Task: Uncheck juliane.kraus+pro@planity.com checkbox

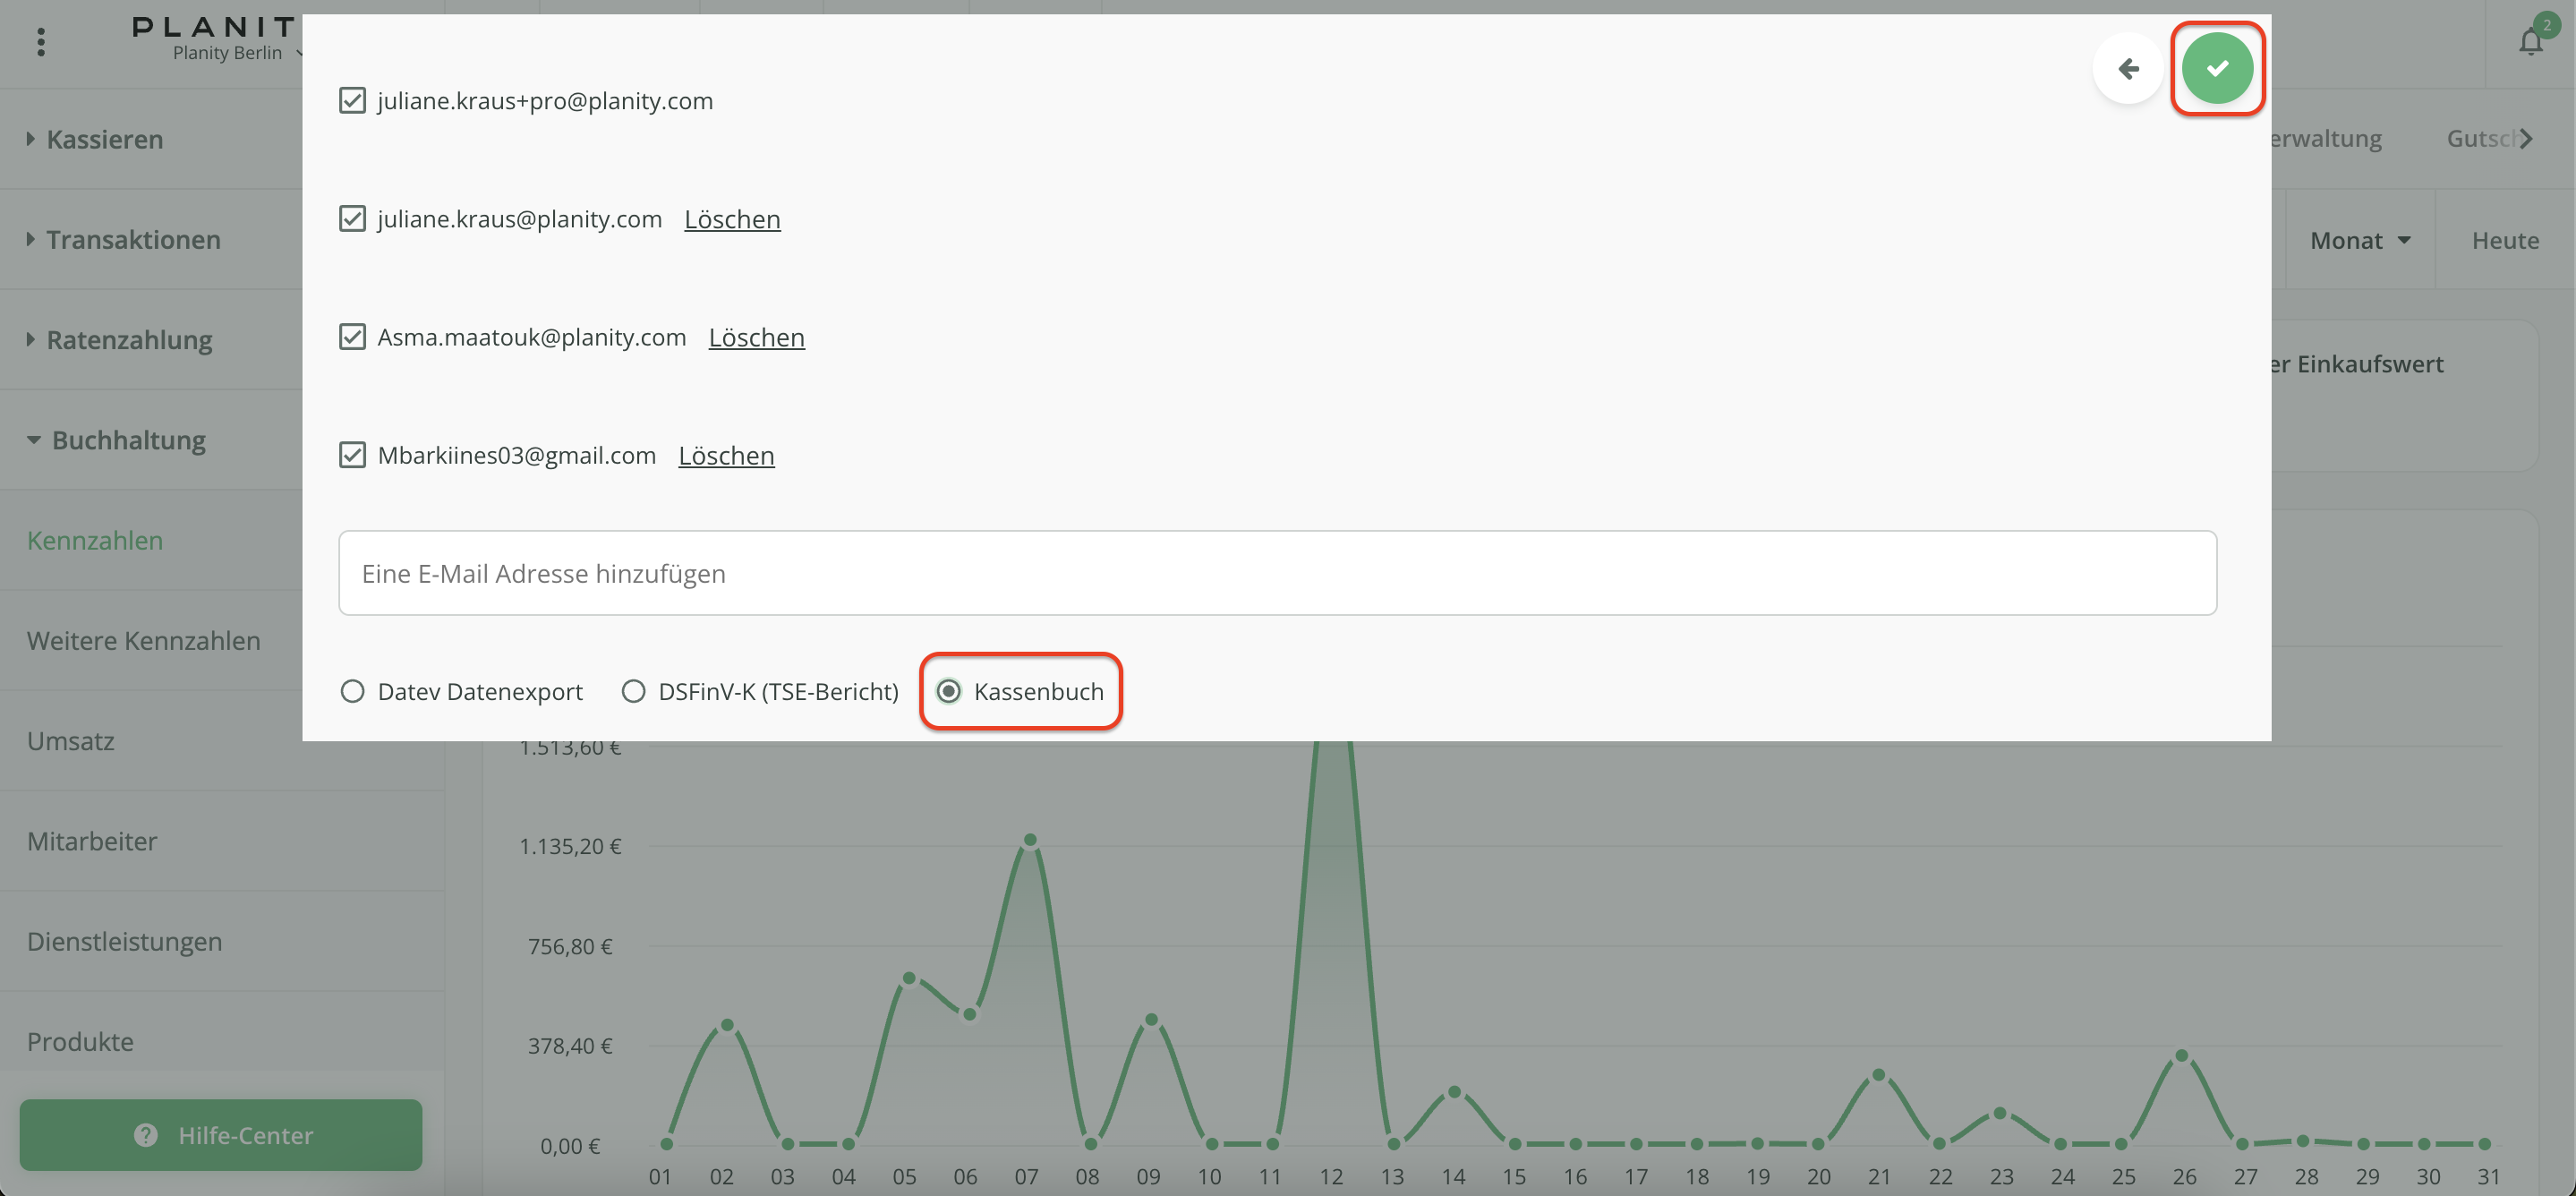Action: (x=352, y=101)
